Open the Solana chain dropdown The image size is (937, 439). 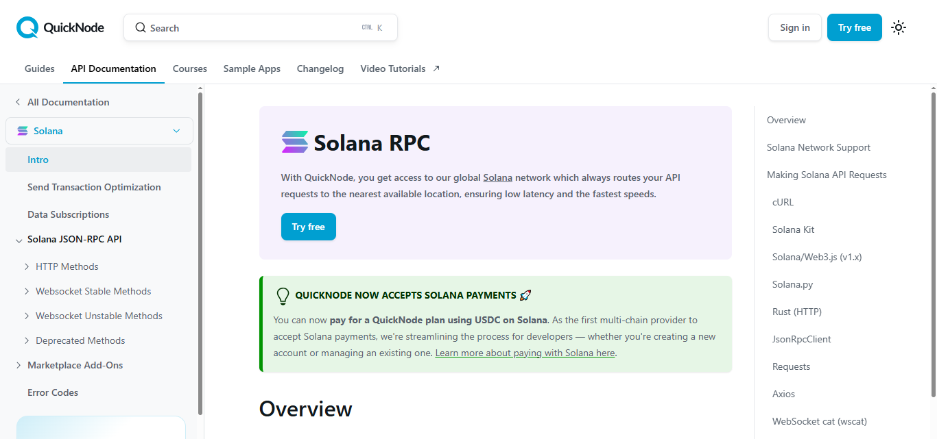coord(99,131)
